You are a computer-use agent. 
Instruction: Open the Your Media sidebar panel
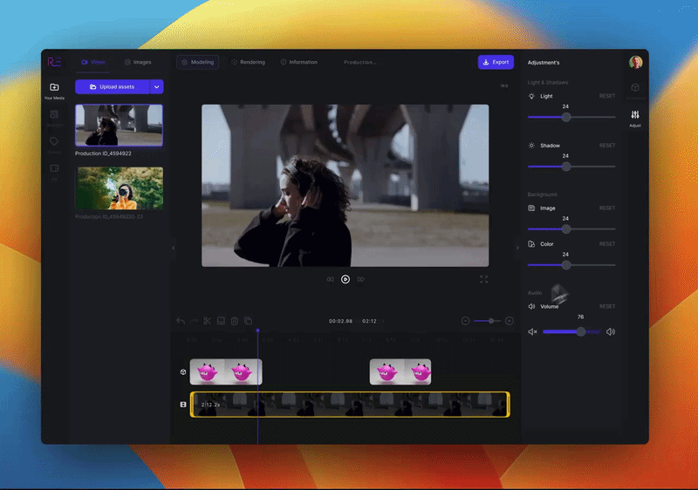tap(54, 91)
